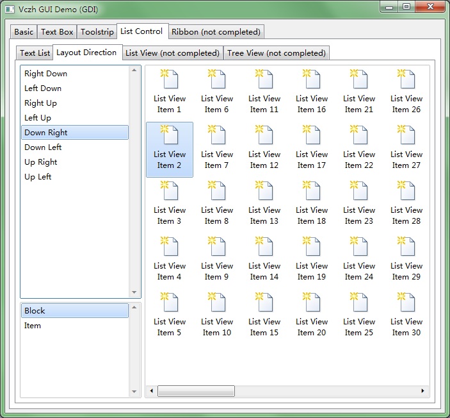The image size is (450, 418).
Task: Switch to the Text List sub-tab
Action: coord(35,53)
